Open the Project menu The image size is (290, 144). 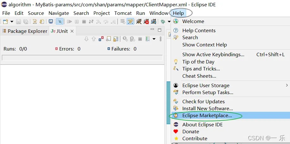click(x=102, y=13)
